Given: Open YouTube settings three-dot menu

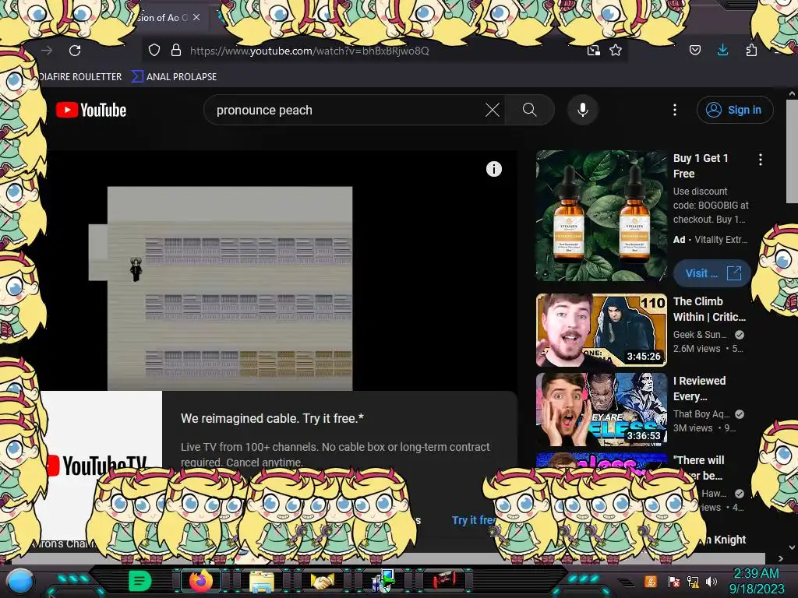Looking at the screenshot, I should pyautogui.click(x=675, y=110).
